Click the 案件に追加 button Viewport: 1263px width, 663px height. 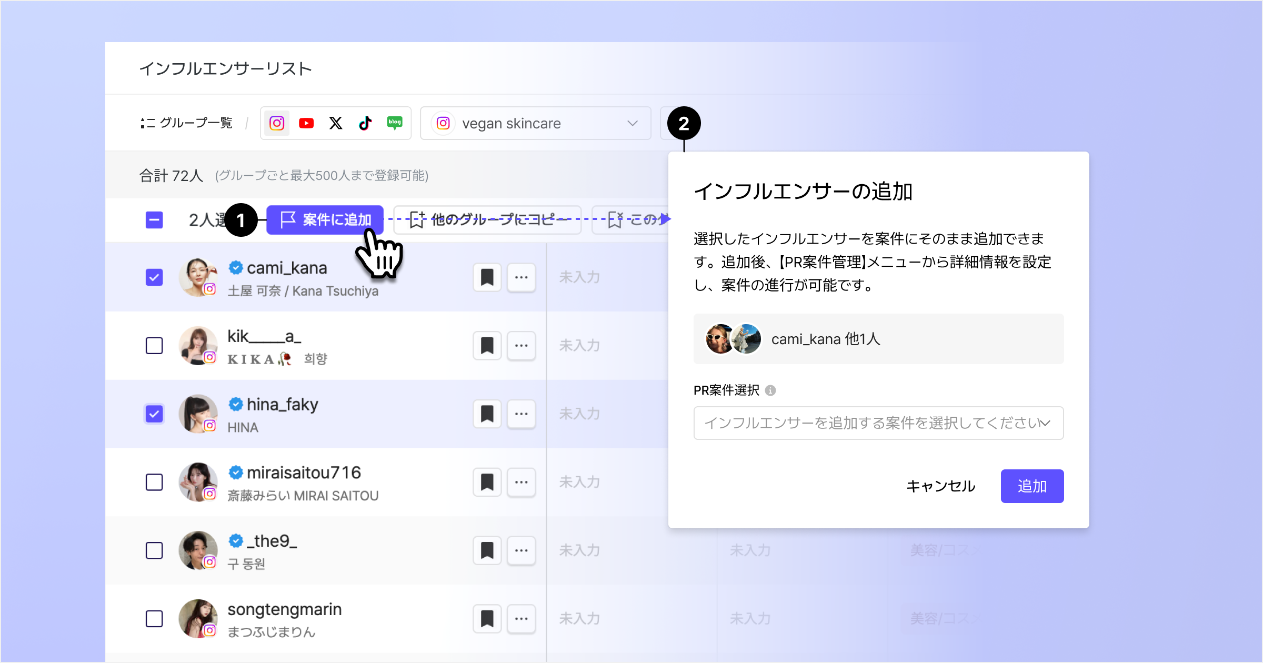[325, 220]
